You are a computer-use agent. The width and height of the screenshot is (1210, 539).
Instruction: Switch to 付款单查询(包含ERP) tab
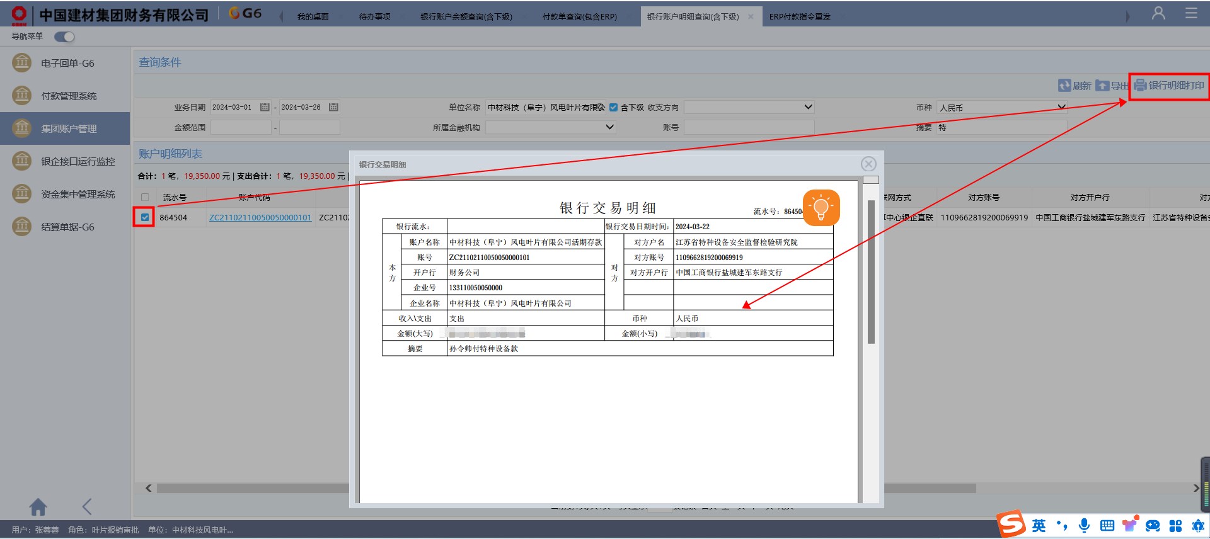[580, 16]
